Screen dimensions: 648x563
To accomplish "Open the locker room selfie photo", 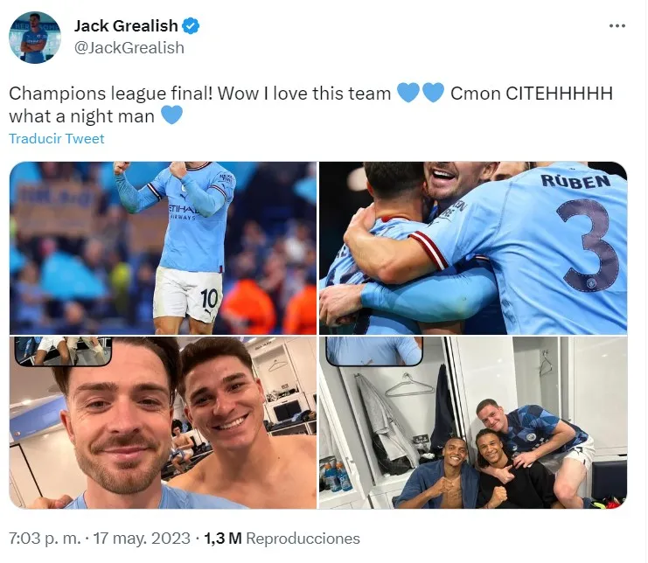I will tap(164, 422).
